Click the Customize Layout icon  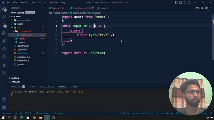(189, 2)
